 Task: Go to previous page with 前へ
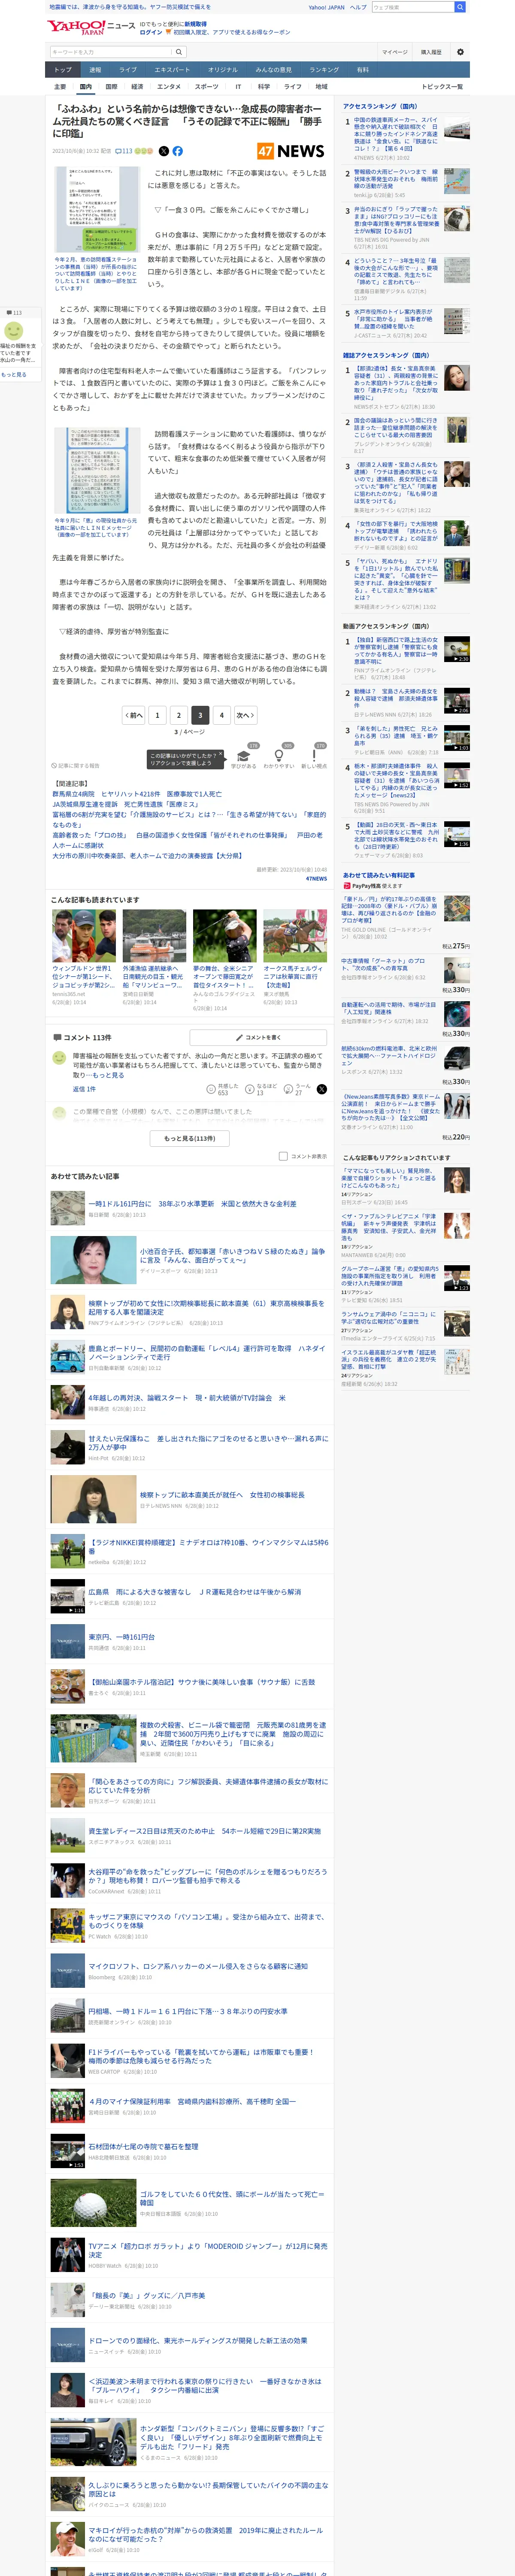(133, 715)
